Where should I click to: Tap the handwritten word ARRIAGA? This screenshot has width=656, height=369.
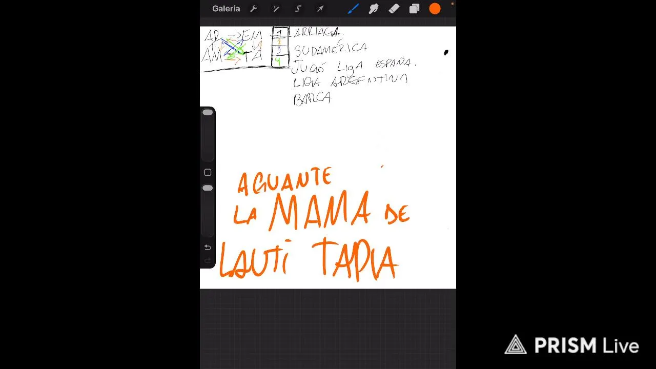[318, 33]
